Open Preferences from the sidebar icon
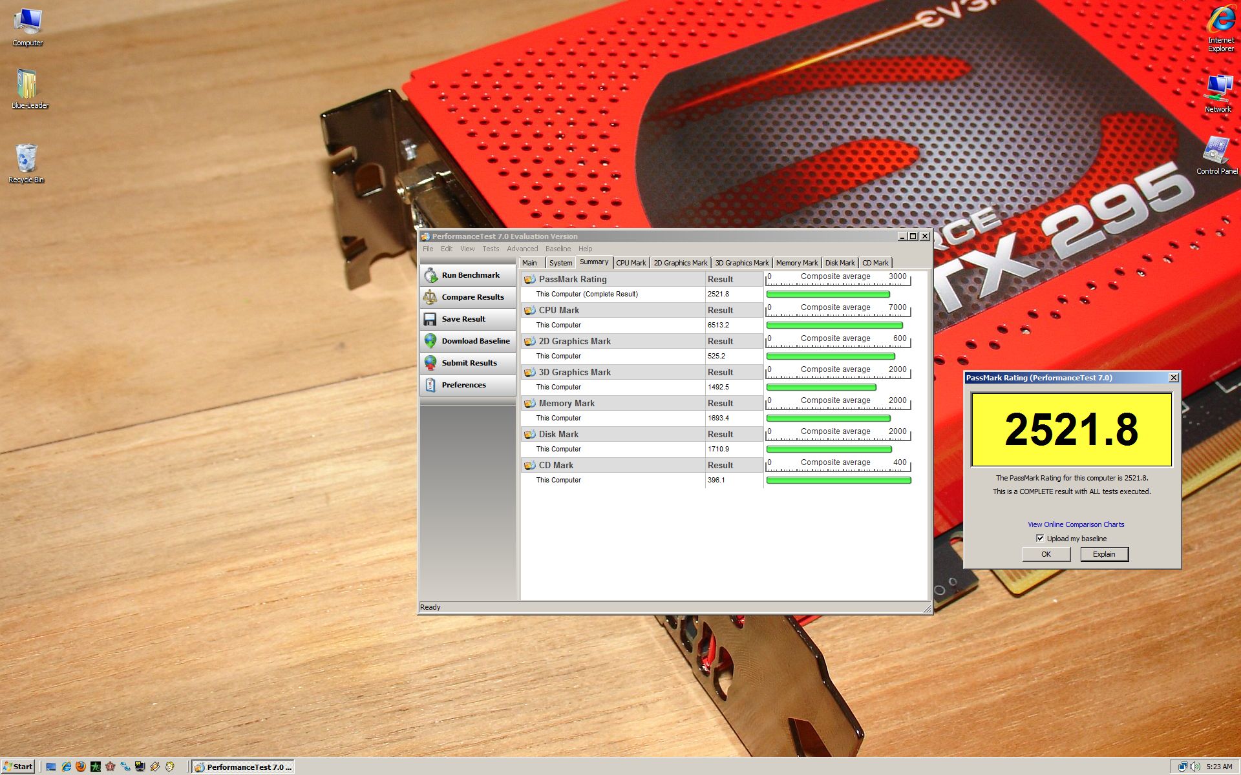This screenshot has width=1241, height=775. 430,385
